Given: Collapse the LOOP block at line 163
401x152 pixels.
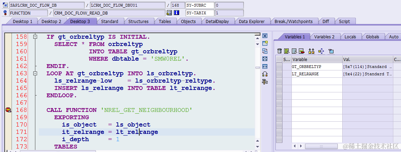Looking at the screenshot, I should click(x=35, y=74).
